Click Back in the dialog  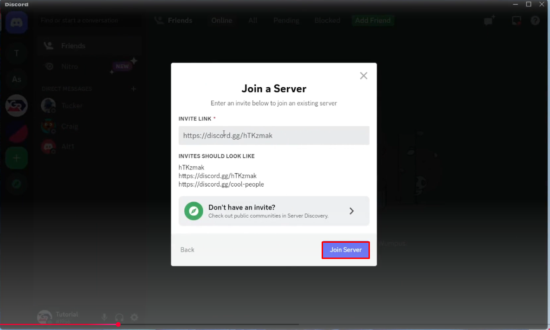(187, 250)
